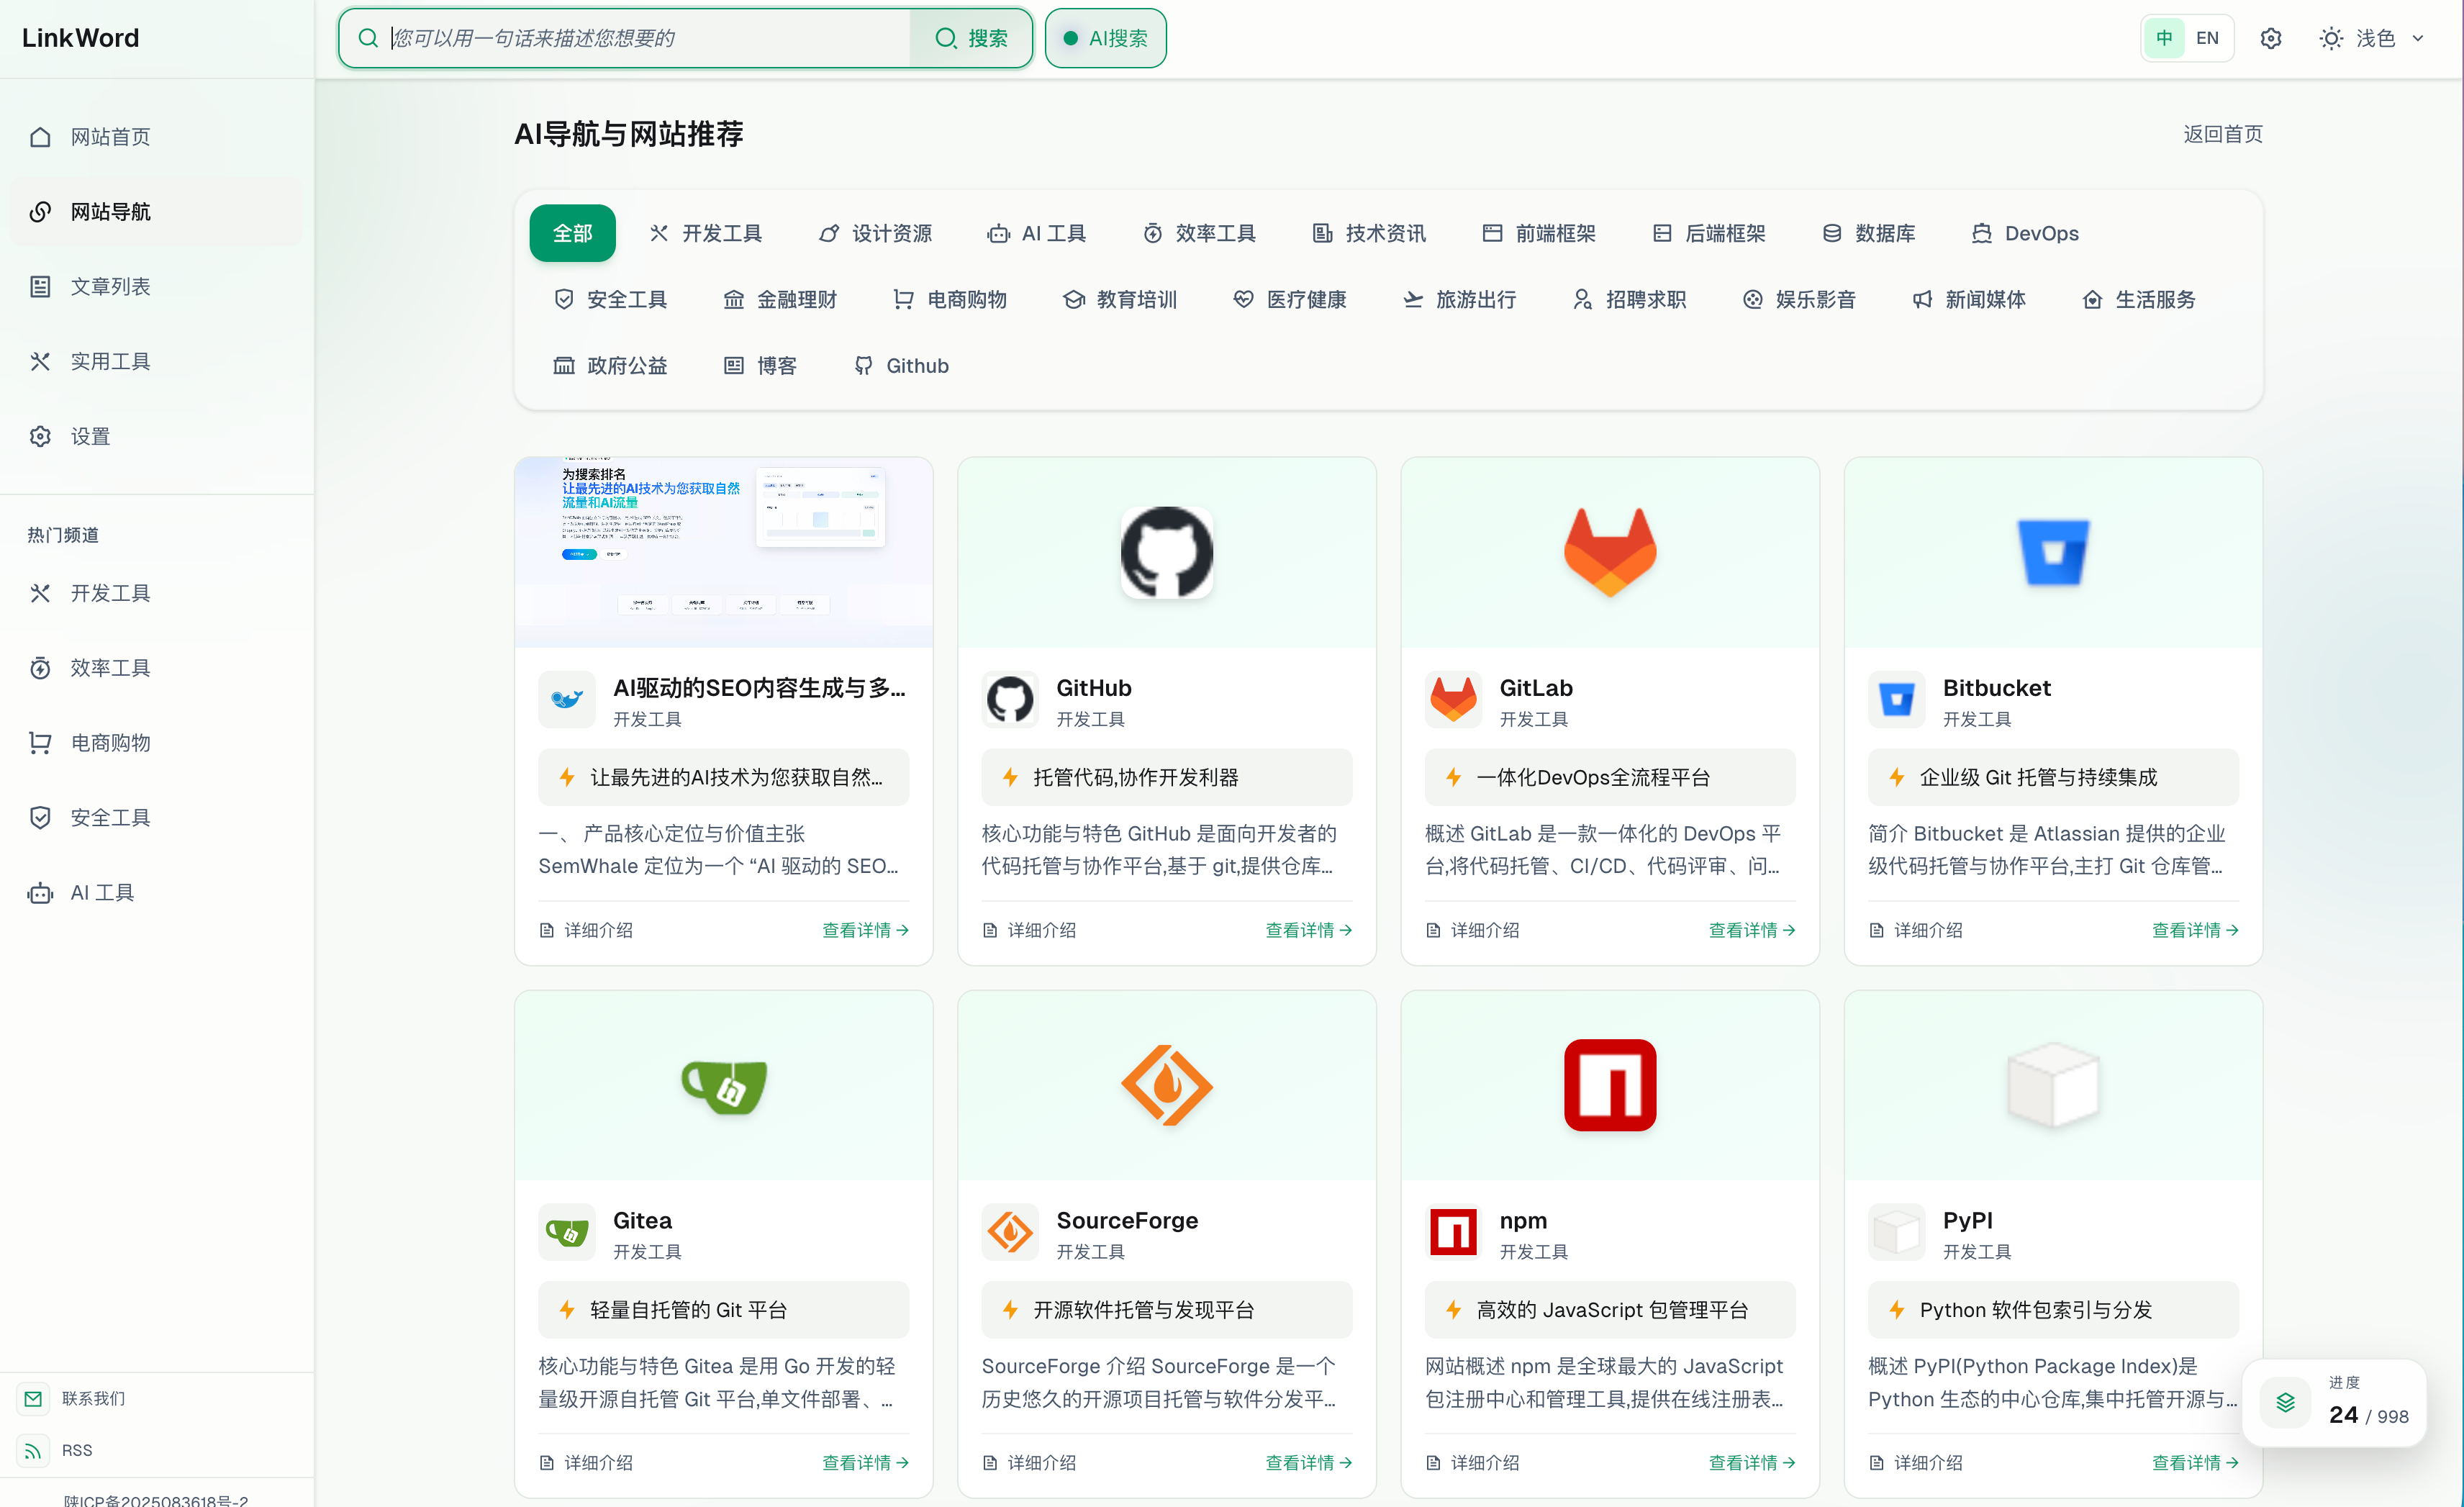Filter by 政府公益 category
2464x1507 pixels.
(610, 365)
